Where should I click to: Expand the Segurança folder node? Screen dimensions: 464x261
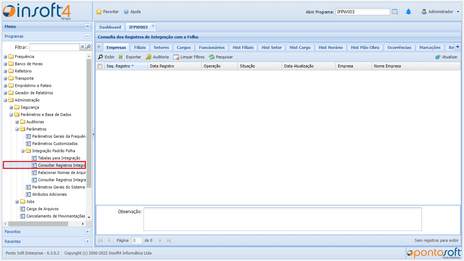(x=11, y=107)
